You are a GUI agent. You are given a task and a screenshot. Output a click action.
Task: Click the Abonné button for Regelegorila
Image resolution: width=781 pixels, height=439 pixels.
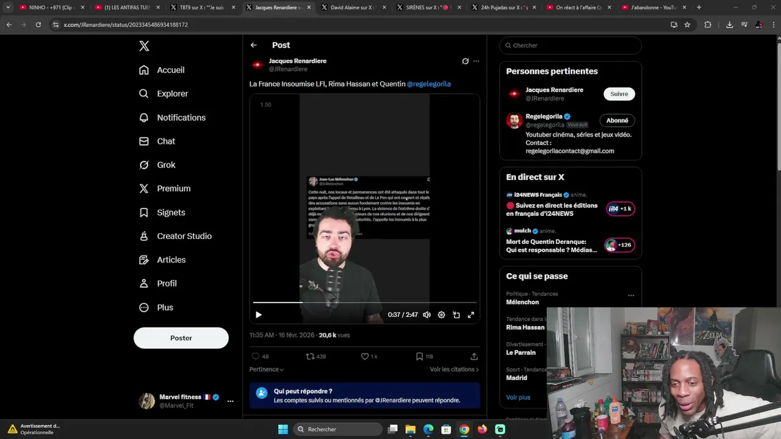(x=617, y=121)
